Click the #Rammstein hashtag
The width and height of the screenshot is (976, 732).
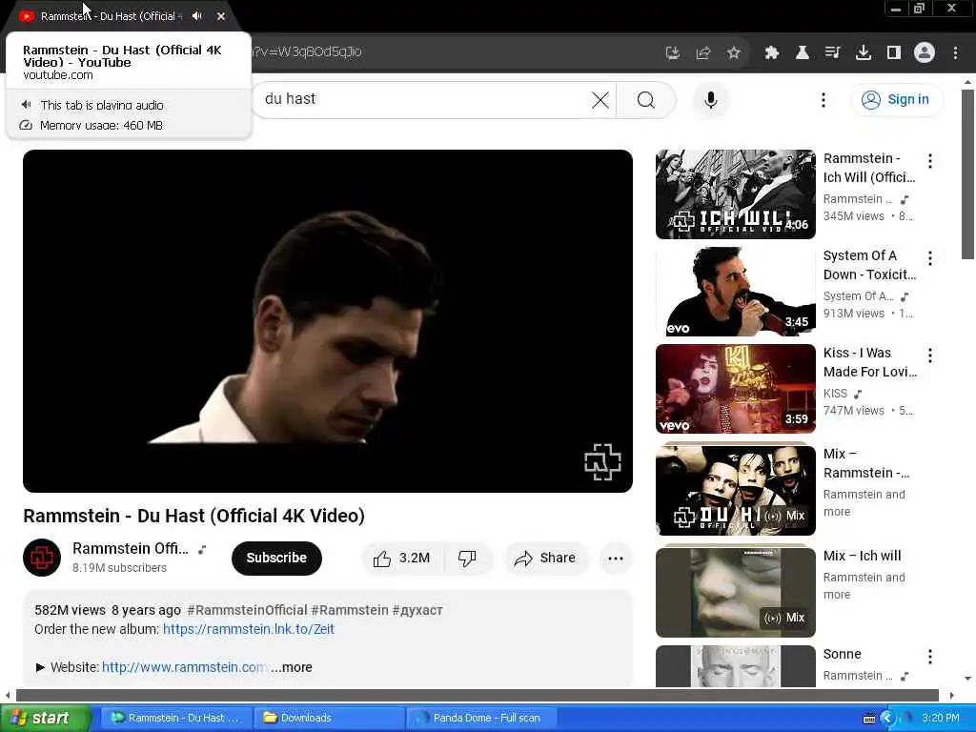point(349,610)
